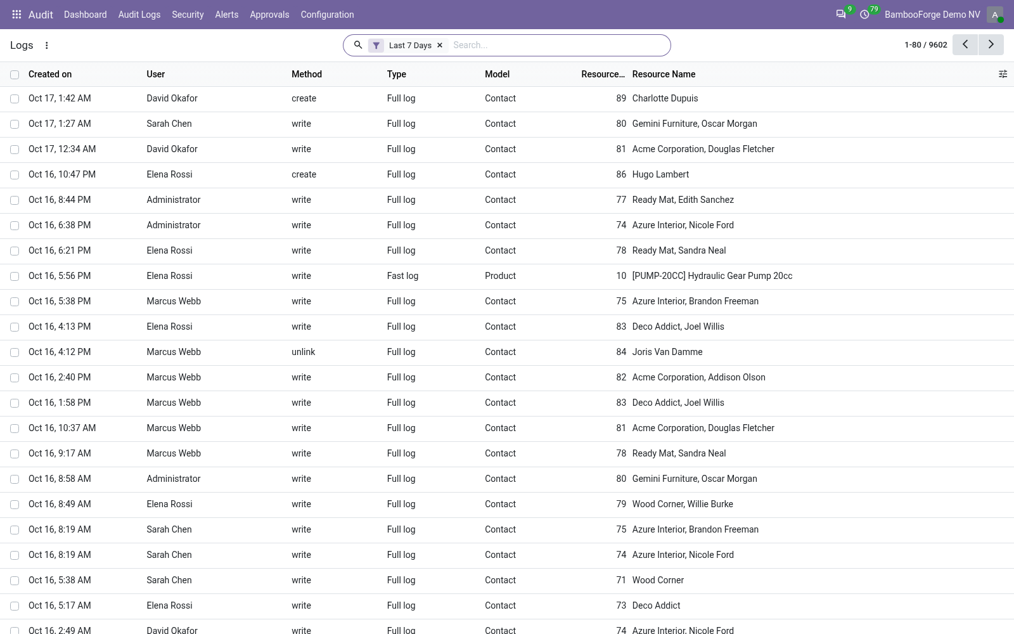The image size is (1014, 634).
Task: Sort by Type column header
Action: [397, 74]
